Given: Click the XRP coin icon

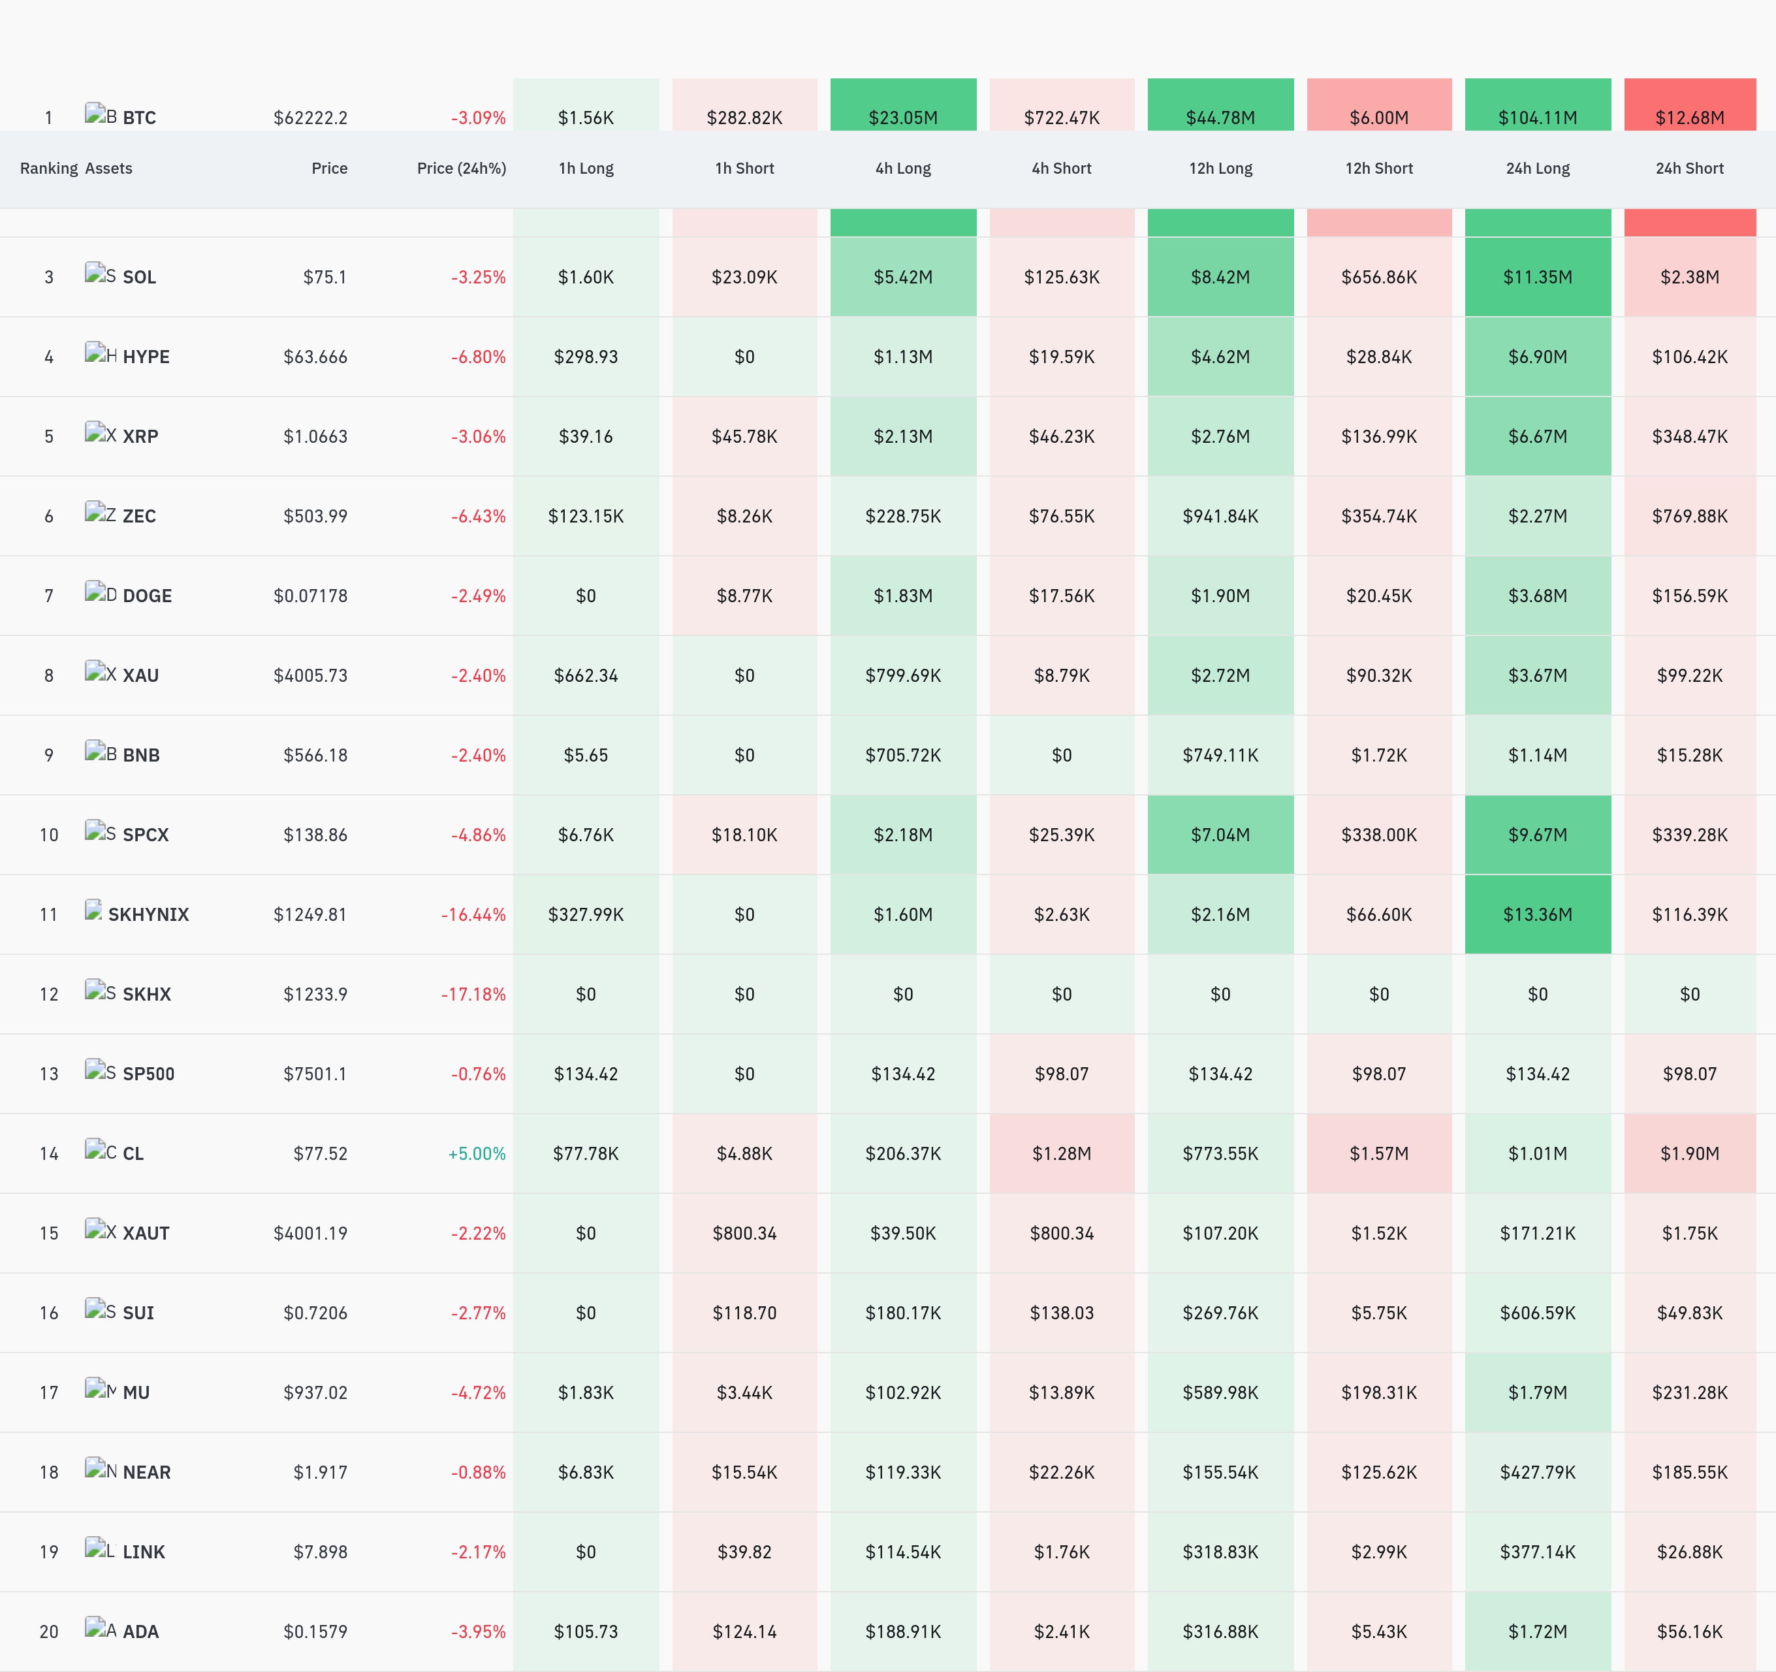Looking at the screenshot, I should pos(101,432).
